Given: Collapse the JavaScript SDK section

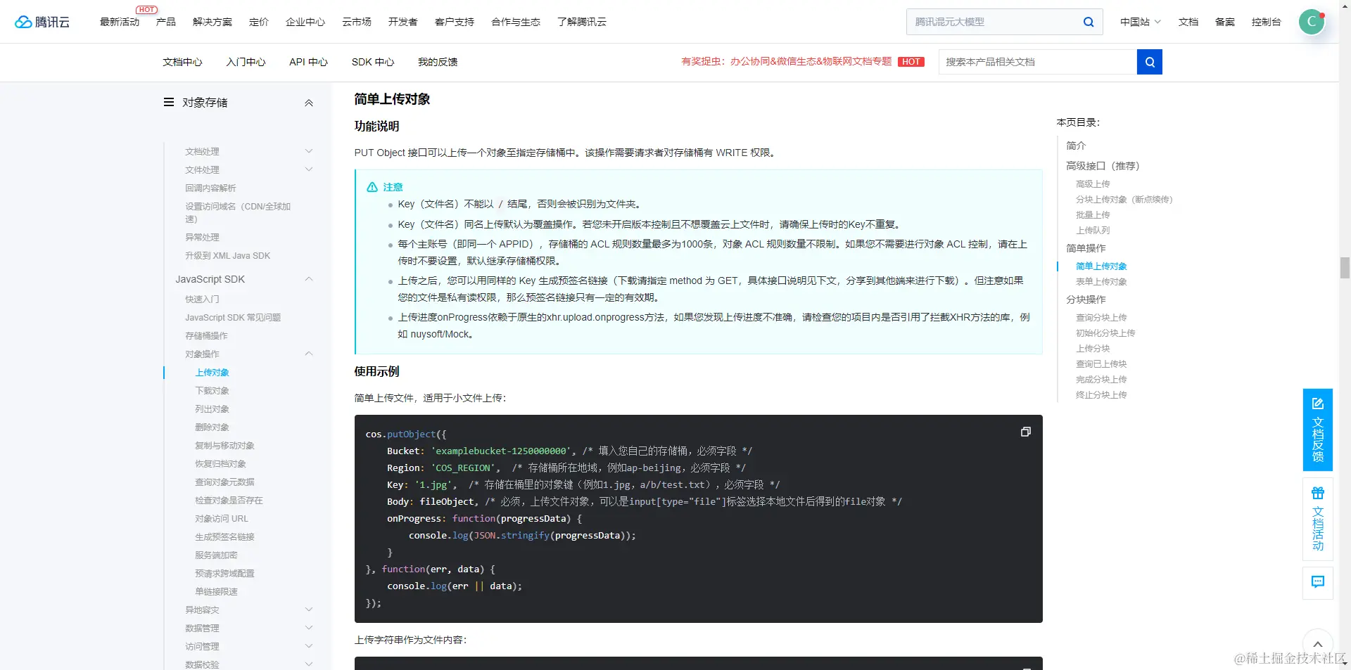Looking at the screenshot, I should (309, 279).
